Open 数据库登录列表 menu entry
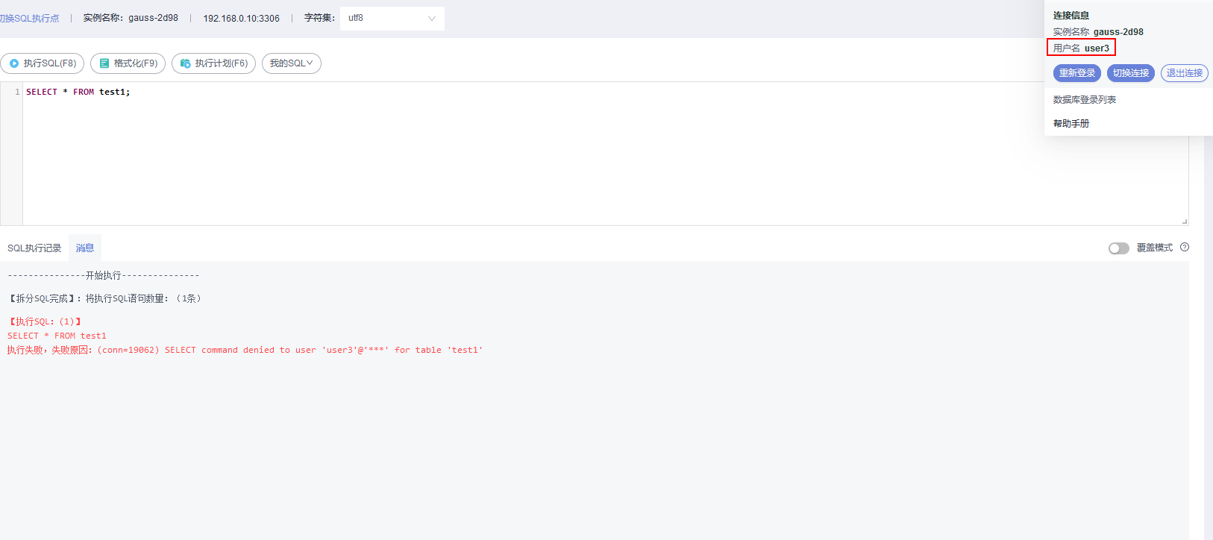 1085,99
